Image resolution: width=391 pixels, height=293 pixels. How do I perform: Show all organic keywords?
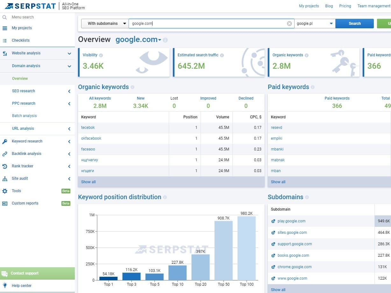88,182
